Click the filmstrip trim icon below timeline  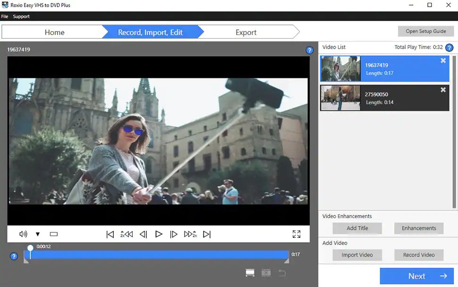(250, 273)
